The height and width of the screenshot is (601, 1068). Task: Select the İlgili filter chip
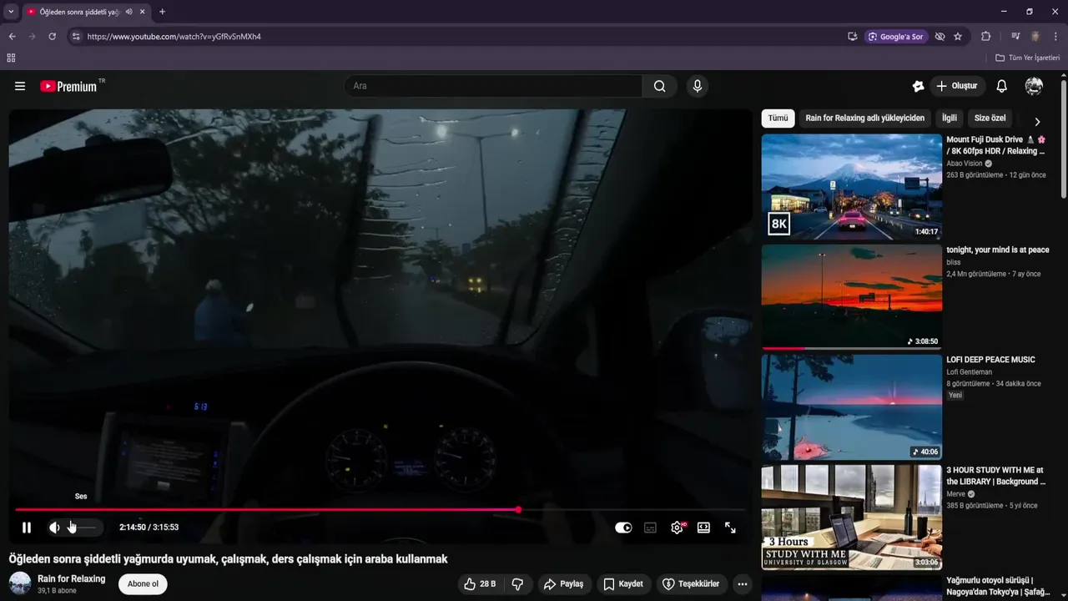pyautogui.click(x=950, y=119)
